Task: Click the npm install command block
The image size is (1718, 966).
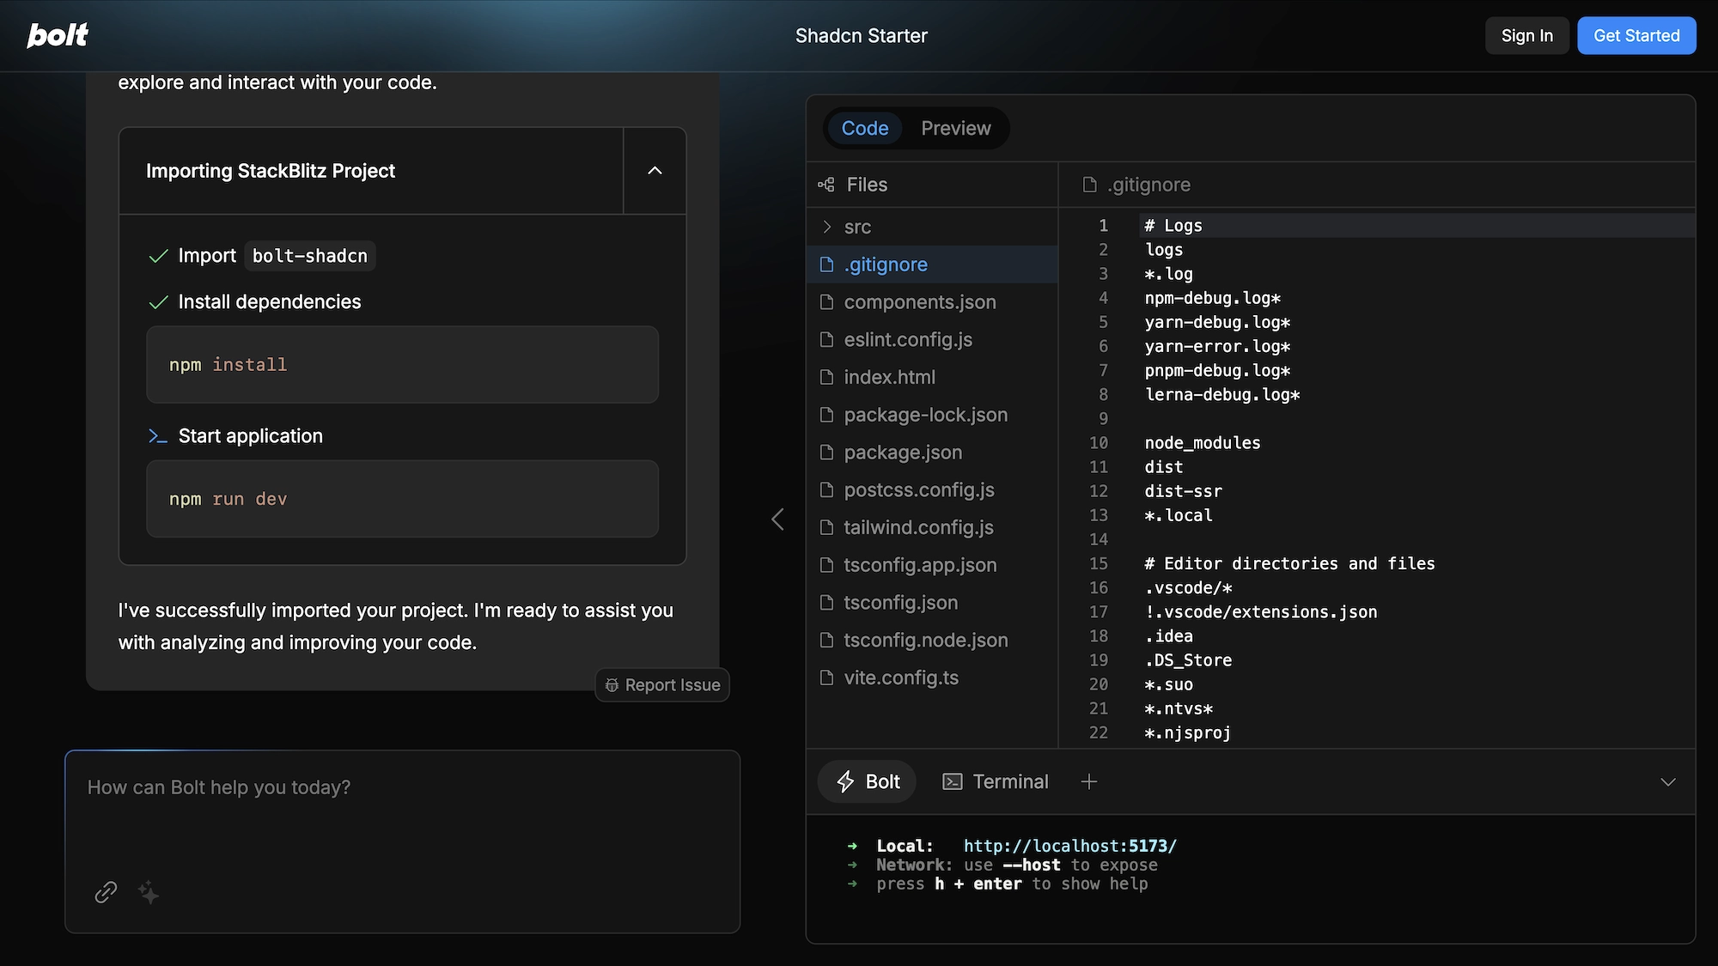Action: click(402, 365)
